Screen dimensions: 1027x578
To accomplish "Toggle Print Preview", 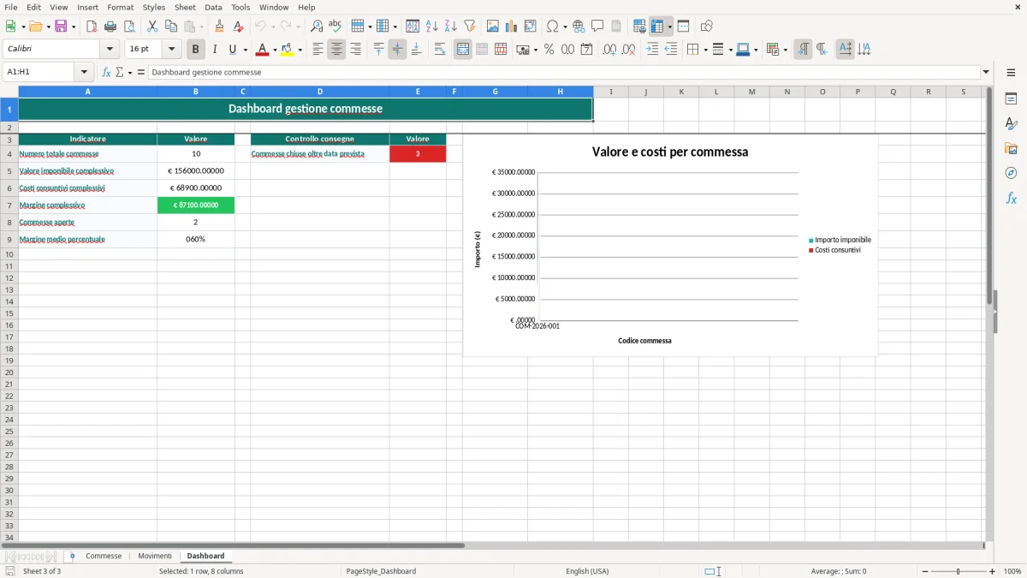I will (x=129, y=27).
